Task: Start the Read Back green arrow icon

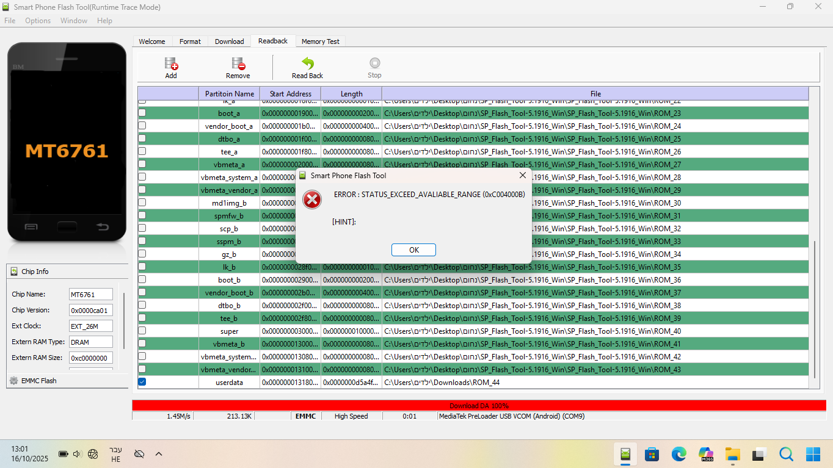Action: (307, 63)
